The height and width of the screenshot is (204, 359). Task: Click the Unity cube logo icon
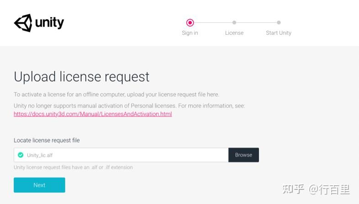point(23,22)
